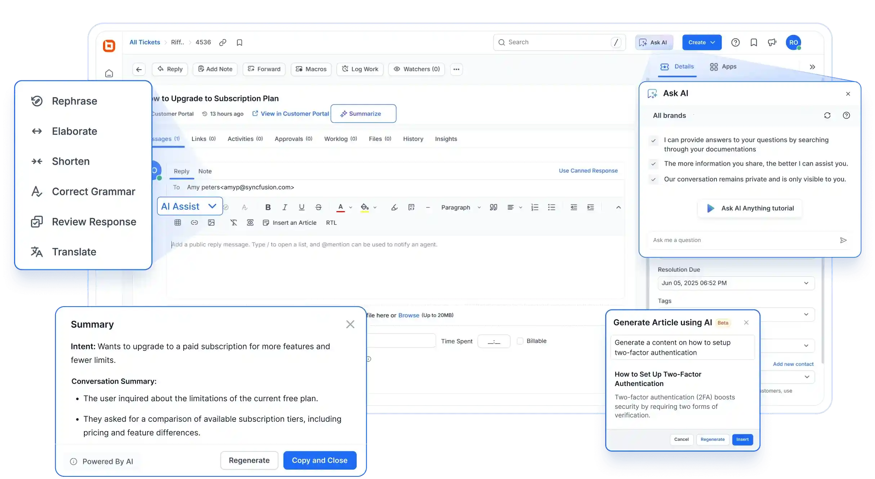875x479 pixels.
Task: Select Translate from AI menu
Action: point(74,252)
